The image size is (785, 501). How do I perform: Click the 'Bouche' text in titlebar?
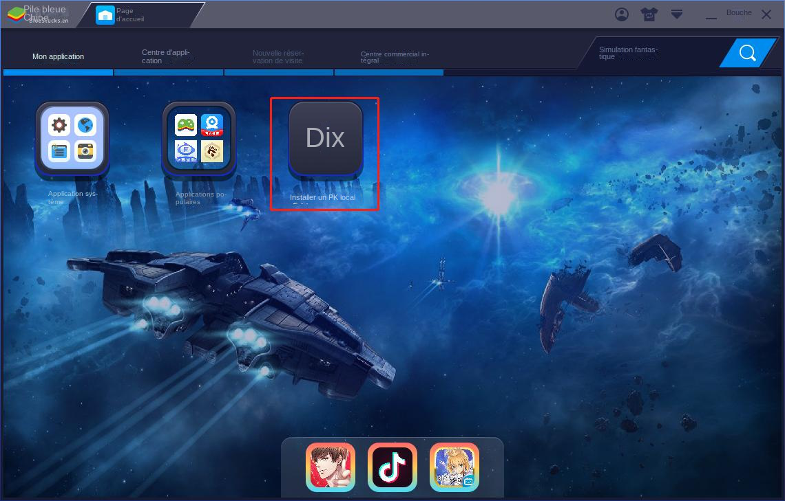(739, 12)
